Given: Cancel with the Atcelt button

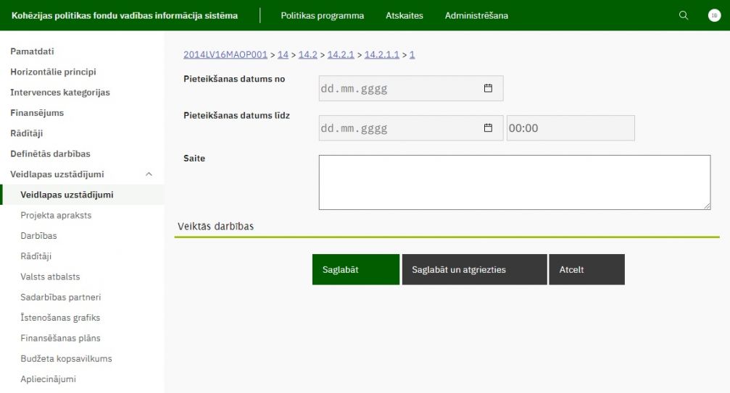Looking at the screenshot, I should coord(586,269).
